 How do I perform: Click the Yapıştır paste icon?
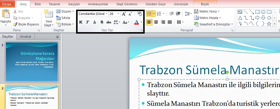6,14
